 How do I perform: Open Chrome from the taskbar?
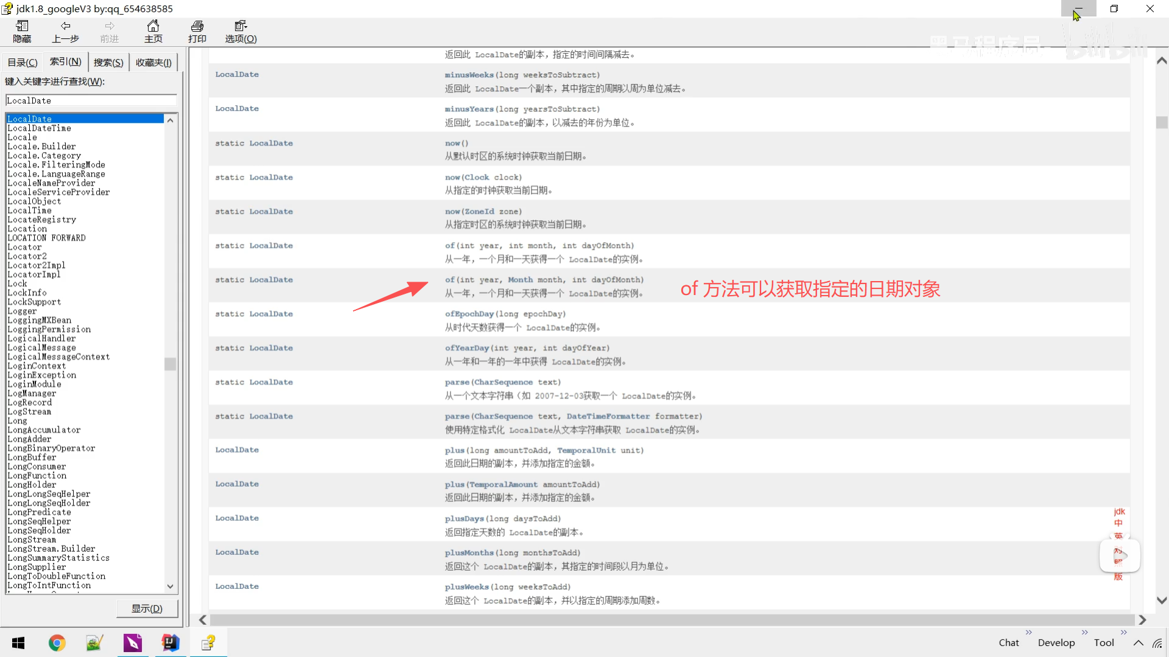(57, 643)
